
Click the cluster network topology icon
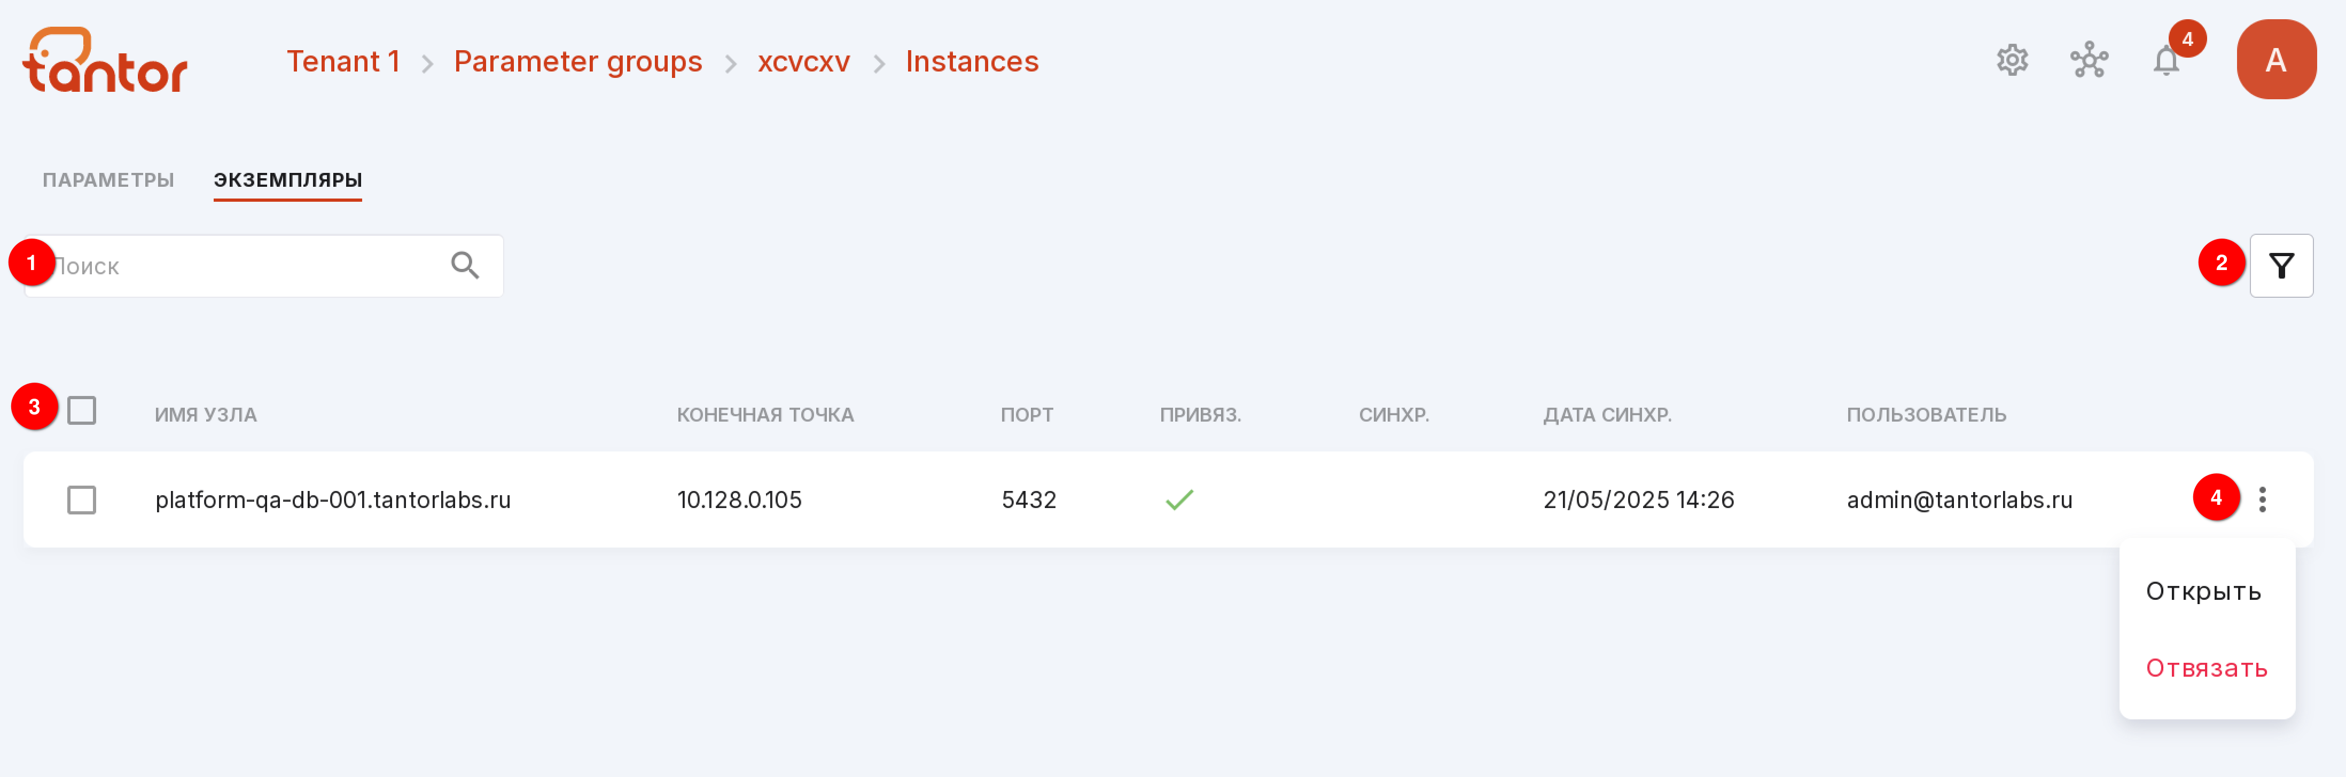(x=2088, y=60)
